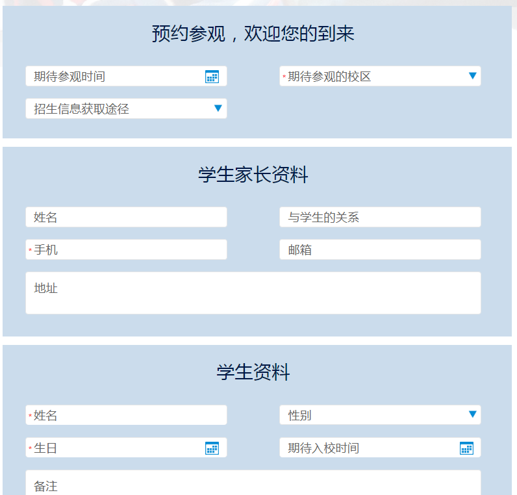517x495 pixels.
Task: Open calendar picker for 期待参观时间
Action: [212, 77]
